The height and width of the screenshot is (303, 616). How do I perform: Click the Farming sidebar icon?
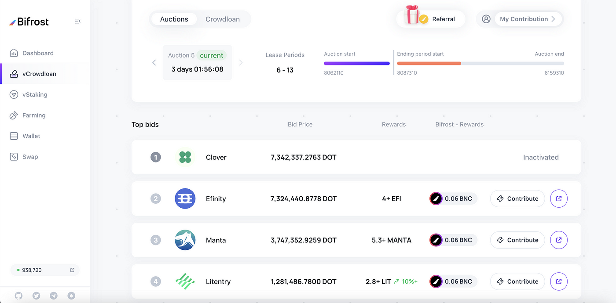[x=14, y=115]
